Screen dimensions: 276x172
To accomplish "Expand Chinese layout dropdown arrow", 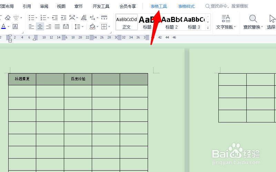I will pos(77,18).
